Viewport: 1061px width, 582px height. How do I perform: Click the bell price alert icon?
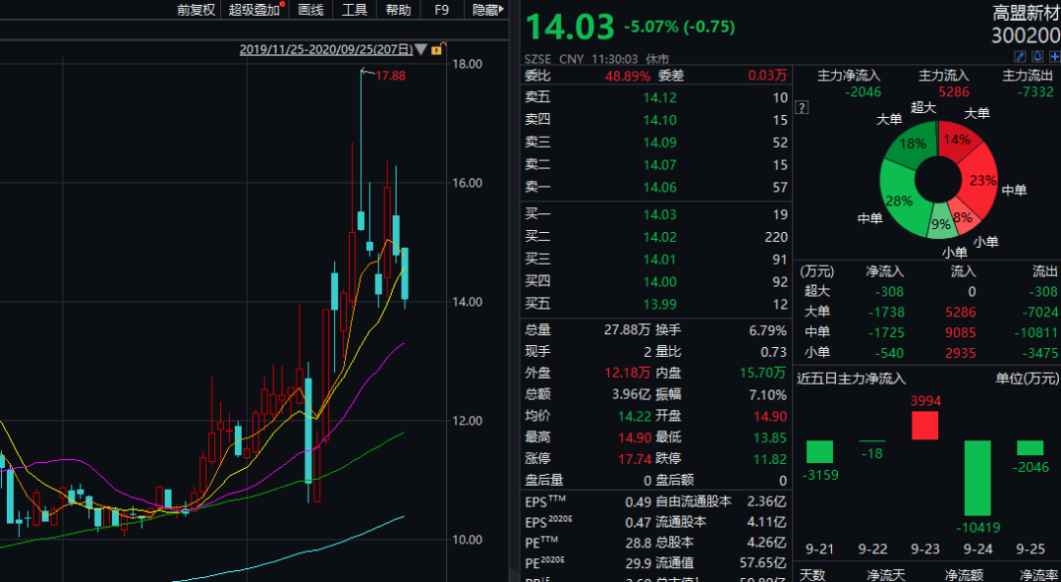click(1037, 56)
